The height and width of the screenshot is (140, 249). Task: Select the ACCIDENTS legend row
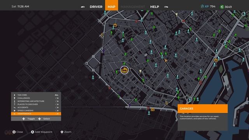[36, 107]
